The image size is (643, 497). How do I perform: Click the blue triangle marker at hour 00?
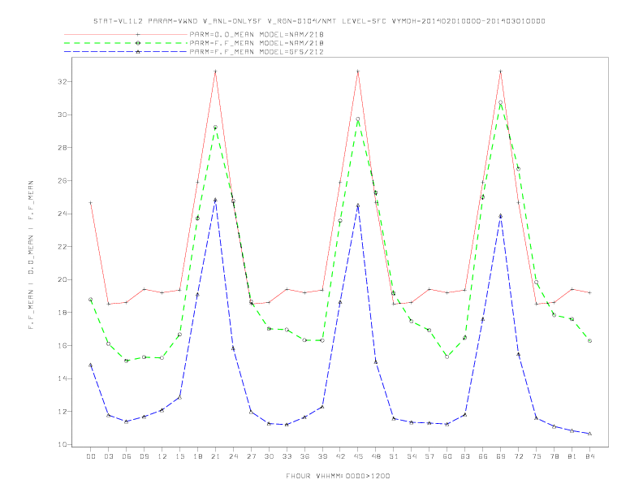point(91,365)
